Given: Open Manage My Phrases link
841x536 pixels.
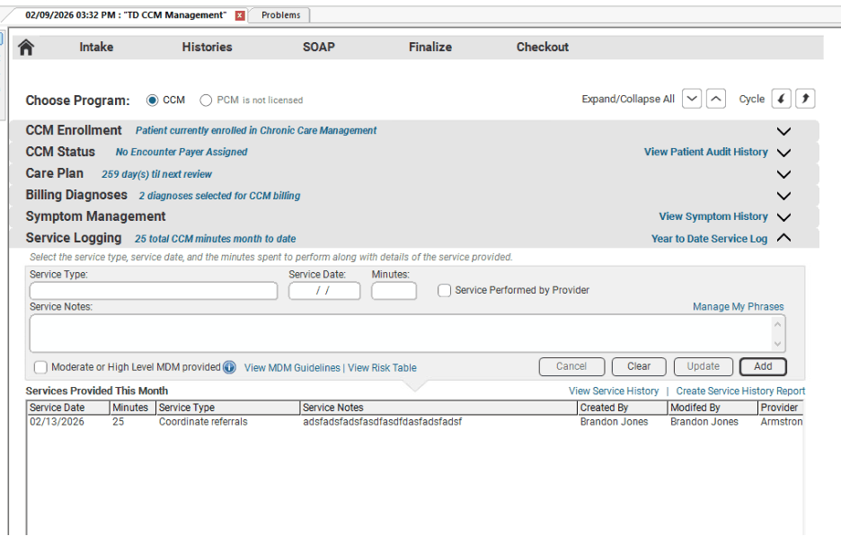Looking at the screenshot, I should (x=738, y=306).
